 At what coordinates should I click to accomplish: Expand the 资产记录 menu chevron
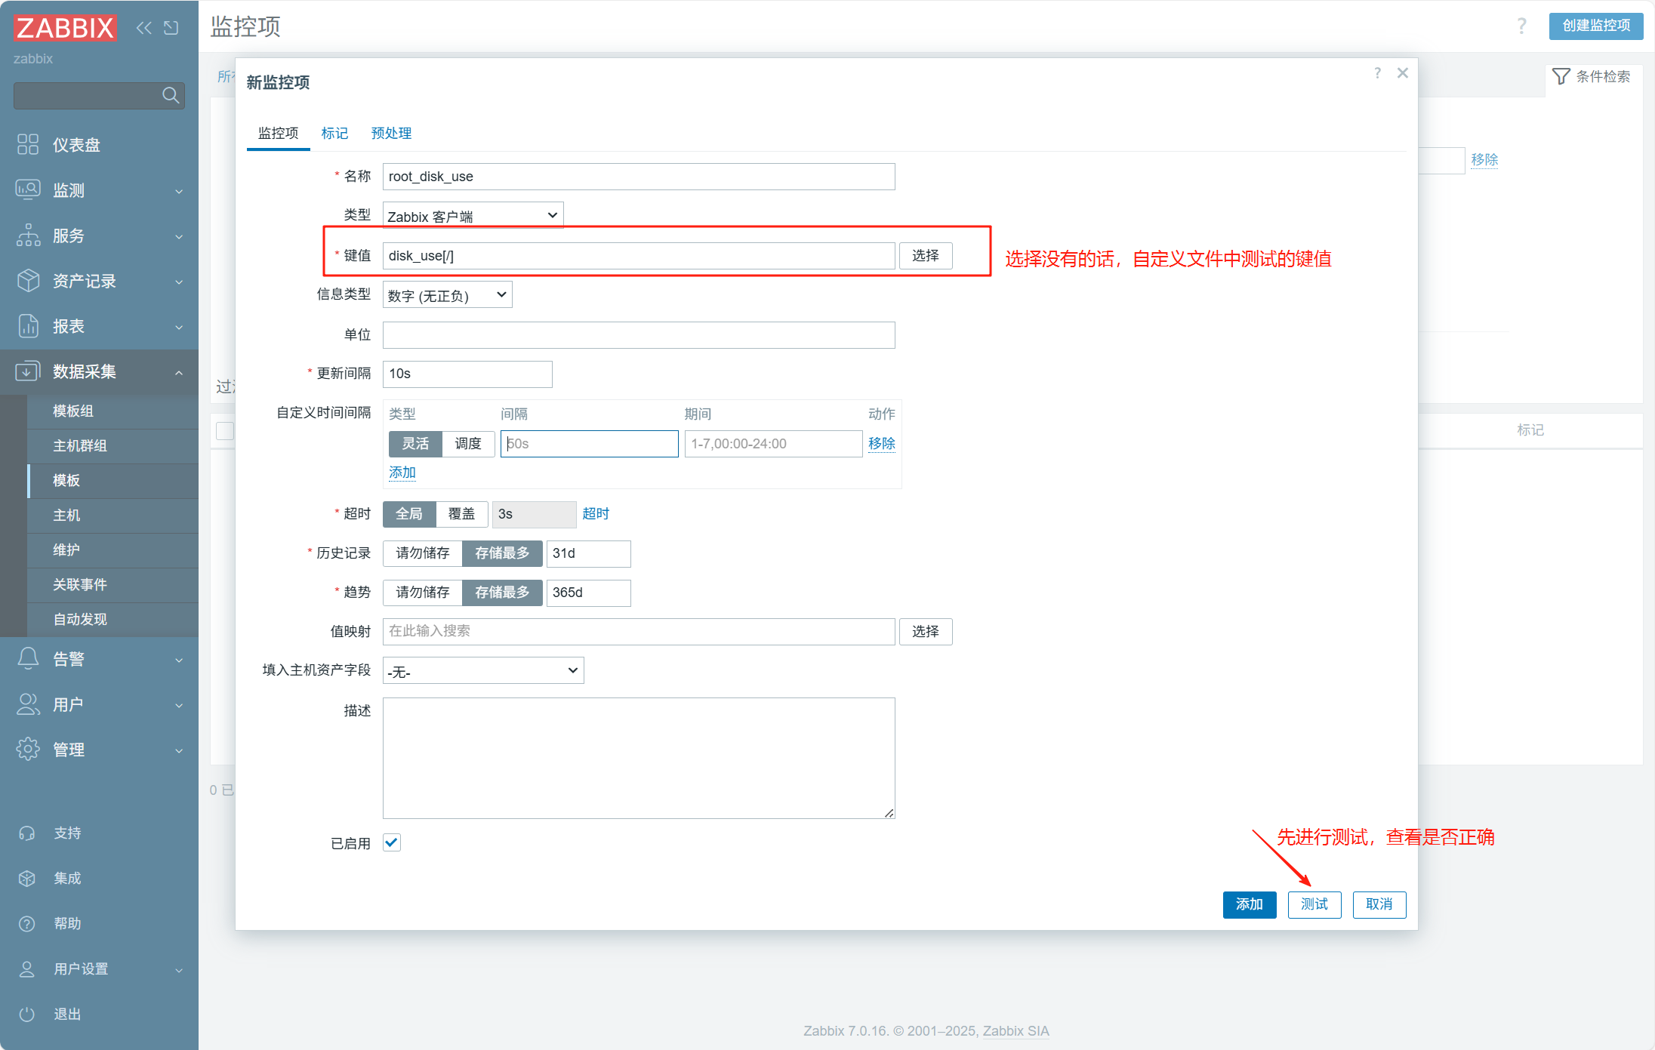click(x=179, y=282)
